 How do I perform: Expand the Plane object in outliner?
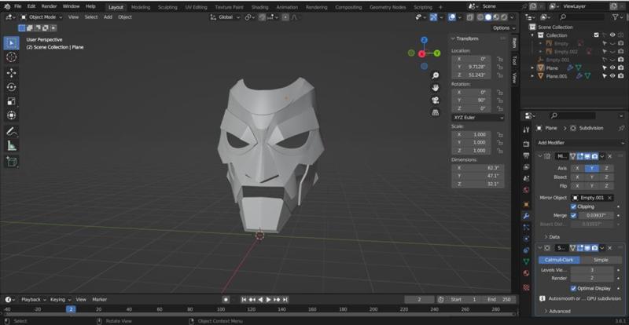[x=533, y=68]
